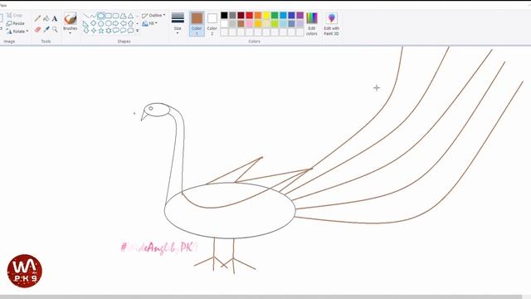Select the Fill with color bucket tool
The width and height of the screenshot is (531, 299).
point(46,18)
